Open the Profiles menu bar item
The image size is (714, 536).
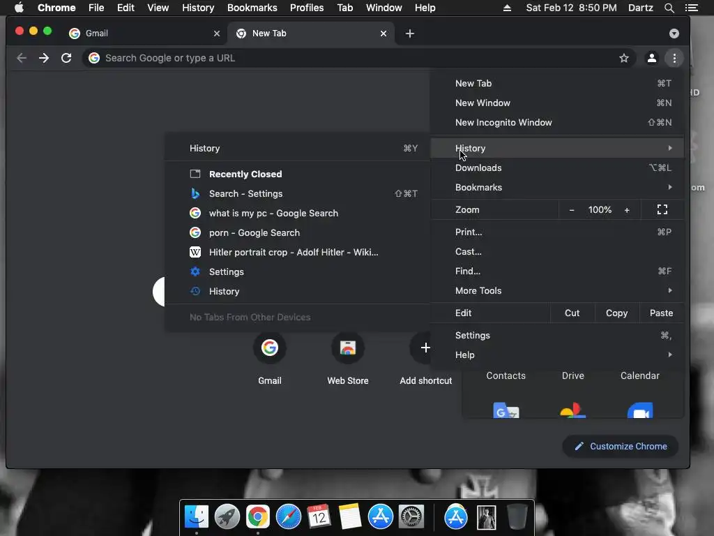tap(307, 8)
